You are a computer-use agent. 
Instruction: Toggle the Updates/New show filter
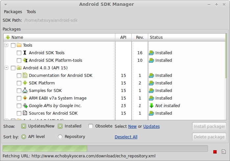[24, 126]
